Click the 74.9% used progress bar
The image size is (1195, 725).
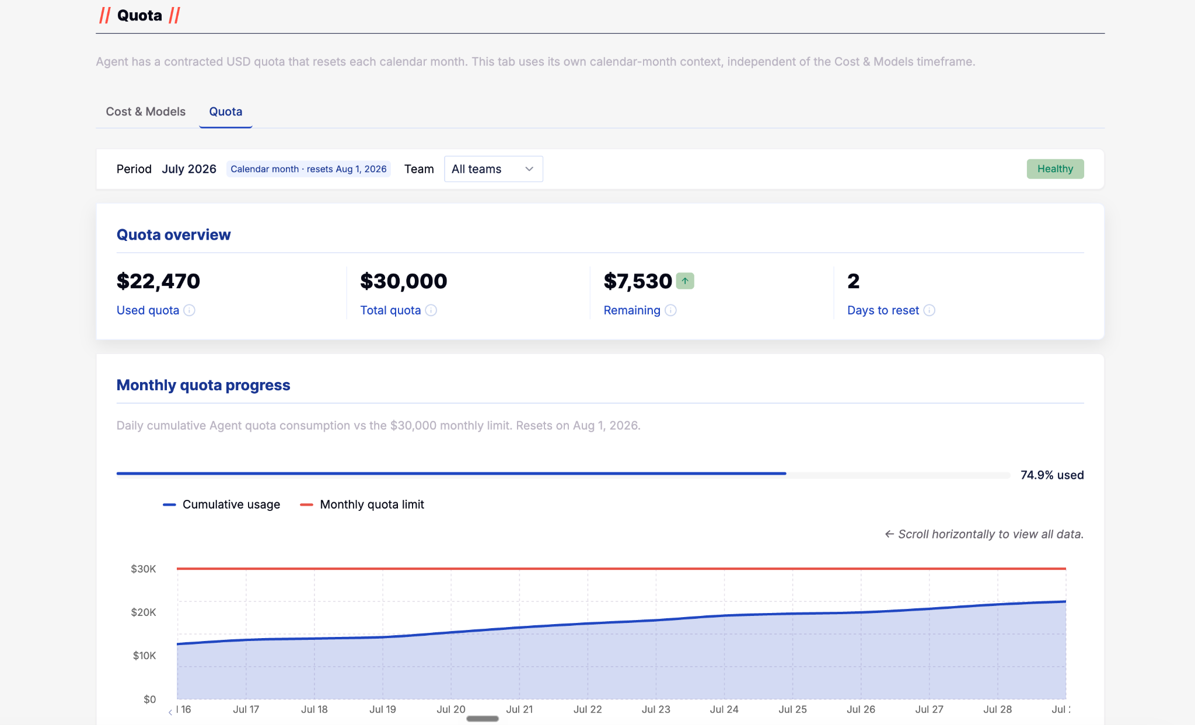click(563, 474)
